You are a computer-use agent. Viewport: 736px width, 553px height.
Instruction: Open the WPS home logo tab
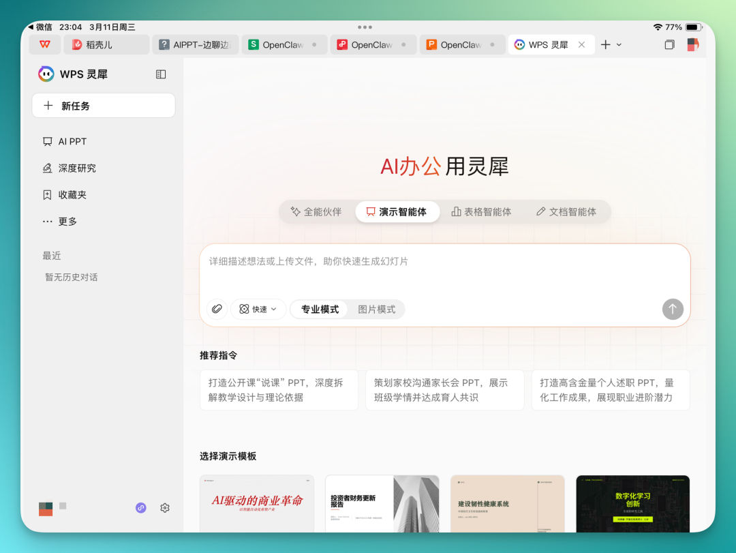45,44
